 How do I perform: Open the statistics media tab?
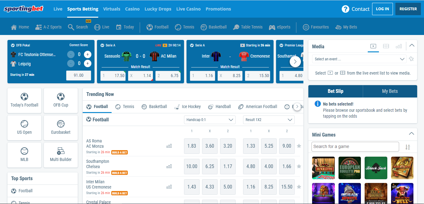tap(399, 46)
